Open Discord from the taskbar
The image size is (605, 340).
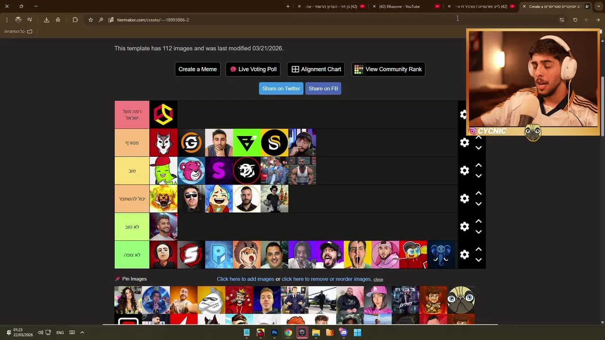point(344,332)
